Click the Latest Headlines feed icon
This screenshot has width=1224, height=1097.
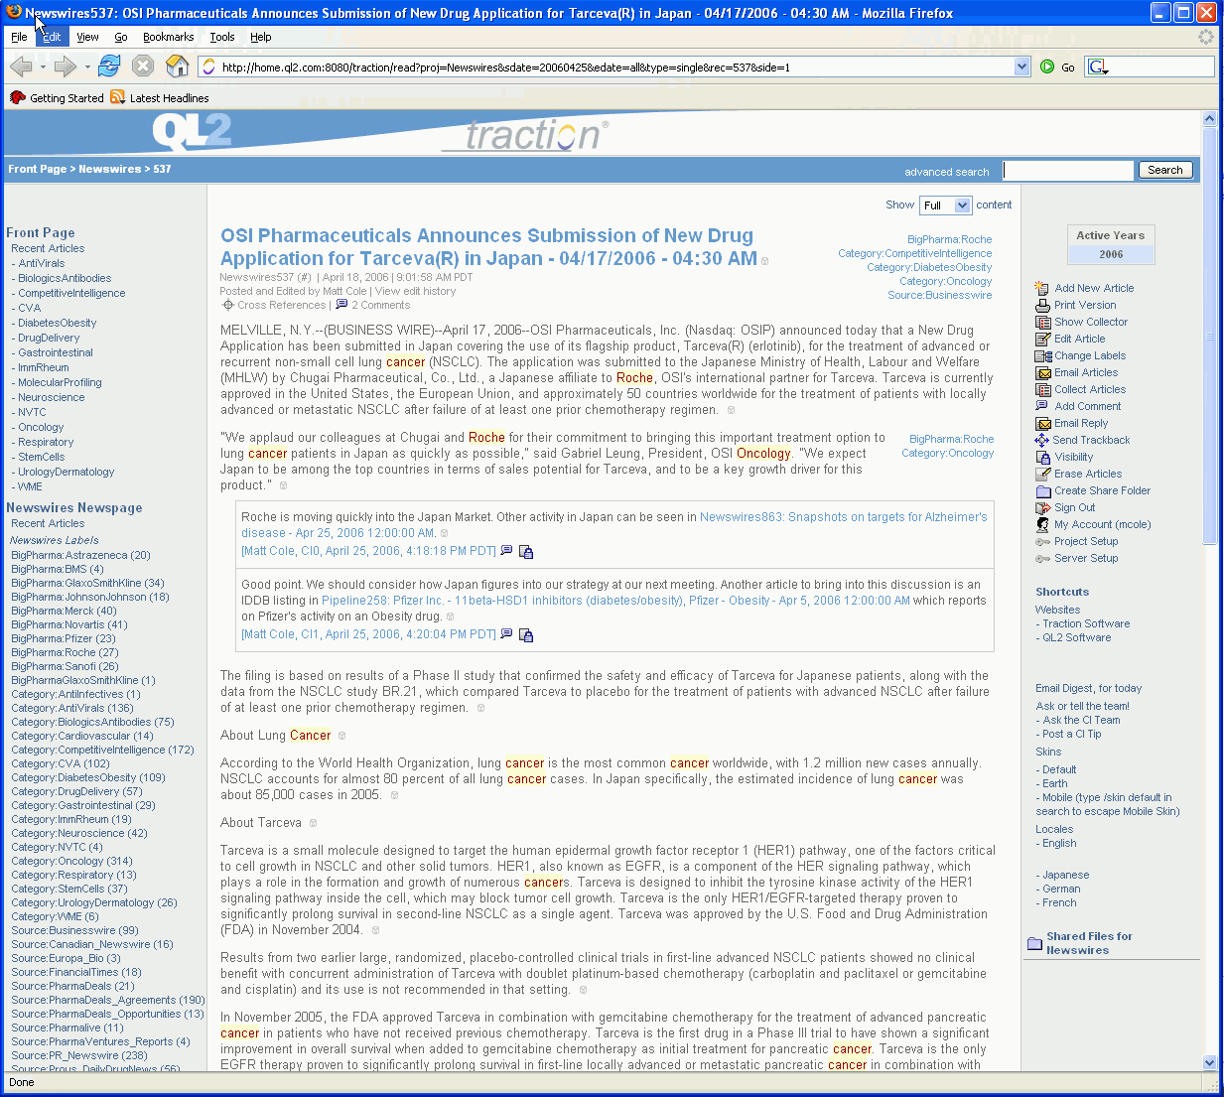coord(118,97)
